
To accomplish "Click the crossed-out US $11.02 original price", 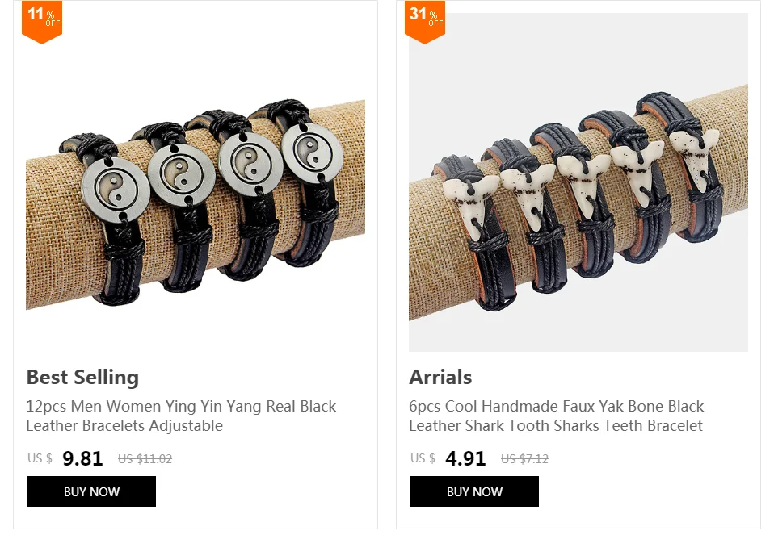I will coord(145,459).
